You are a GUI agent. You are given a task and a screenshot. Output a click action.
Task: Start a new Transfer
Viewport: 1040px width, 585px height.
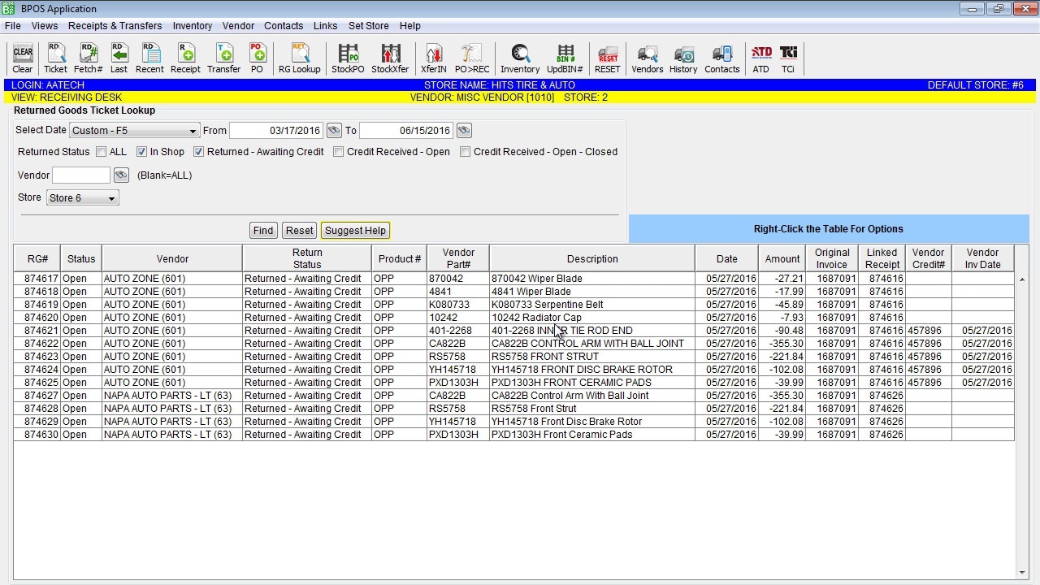(223, 58)
